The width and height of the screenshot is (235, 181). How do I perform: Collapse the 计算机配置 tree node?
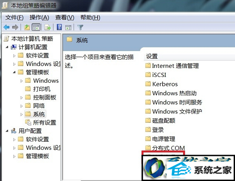point(7,47)
